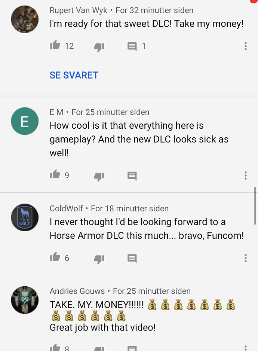Dislike Rupert Van Wyk's comment

tap(99, 47)
